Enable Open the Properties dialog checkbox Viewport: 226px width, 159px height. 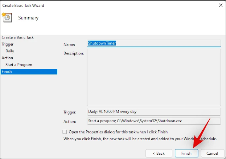coord(65,132)
